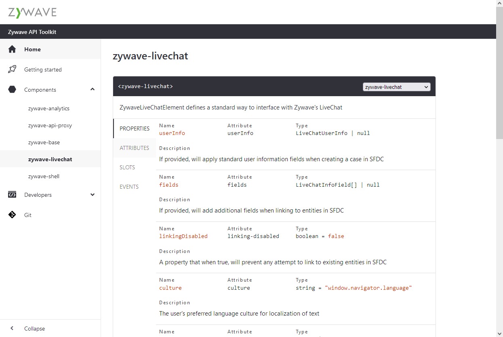503x337 pixels.
Task: Switch to the PROPERTIES tab
Action: click(135, 128)
